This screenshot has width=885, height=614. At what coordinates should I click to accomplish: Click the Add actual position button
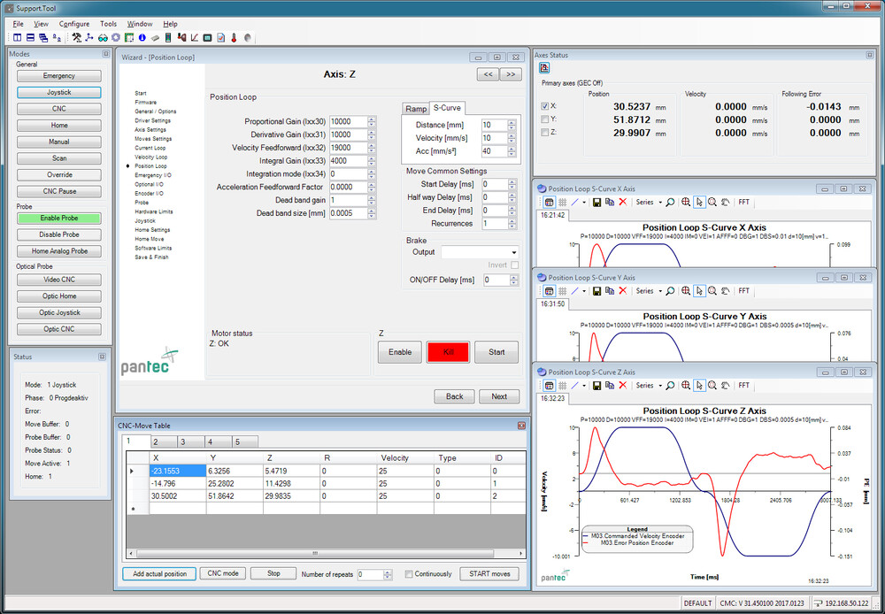click(x=158, y=573)
